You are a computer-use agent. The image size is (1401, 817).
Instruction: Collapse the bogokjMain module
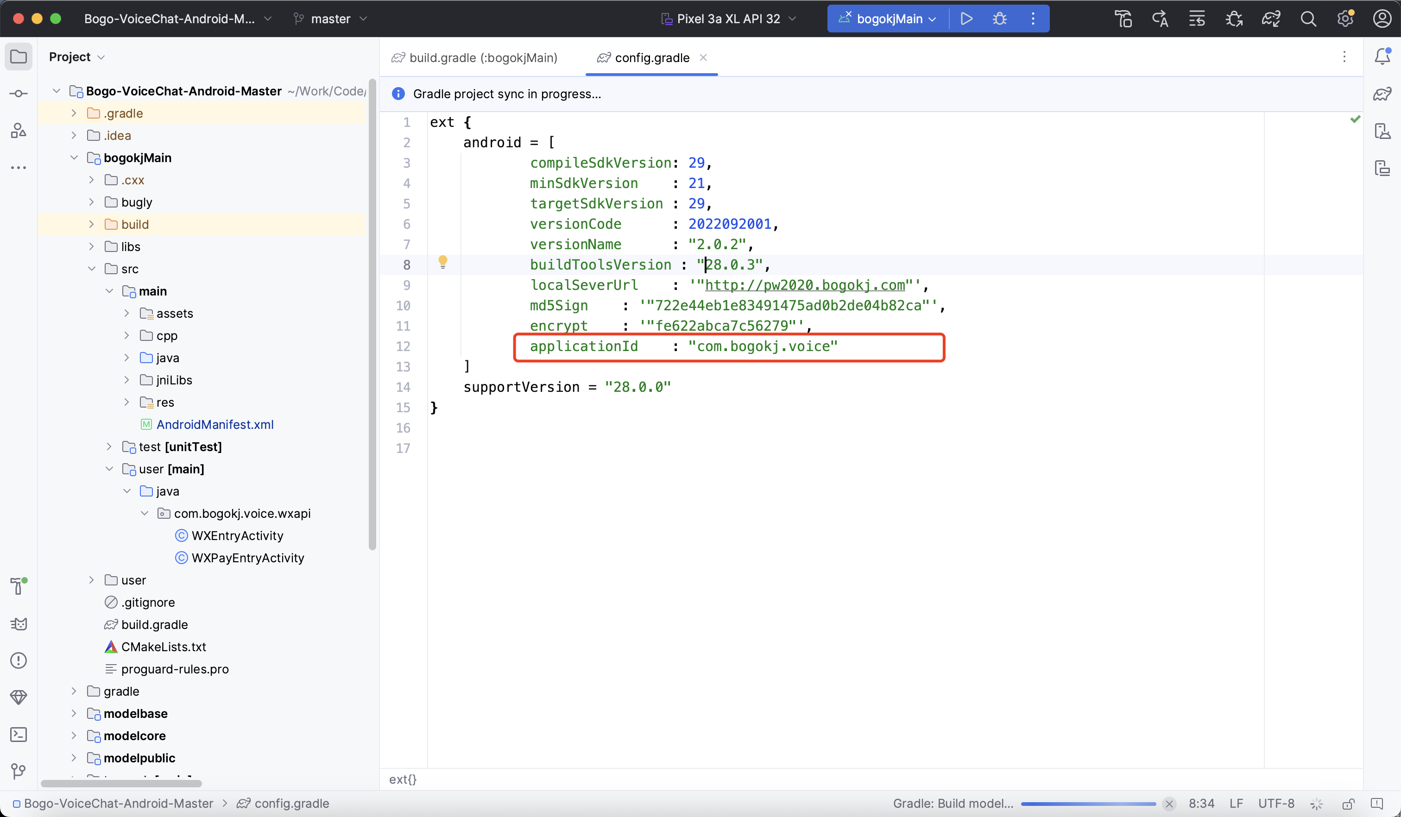[x=74, y=157]
